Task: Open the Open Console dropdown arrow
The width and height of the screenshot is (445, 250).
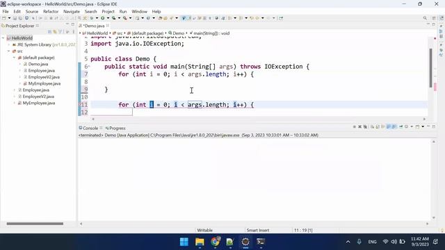Action: pyautogui.click(x=423, y=126)
